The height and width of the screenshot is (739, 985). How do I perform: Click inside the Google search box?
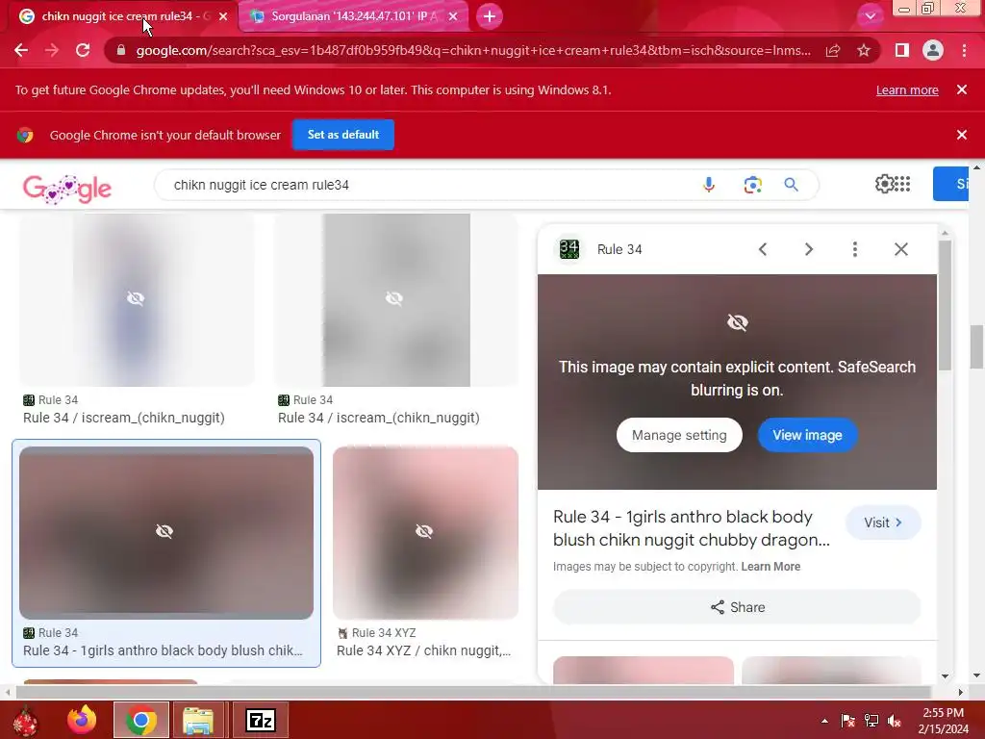pyautogui.click(x=427, y=185)
